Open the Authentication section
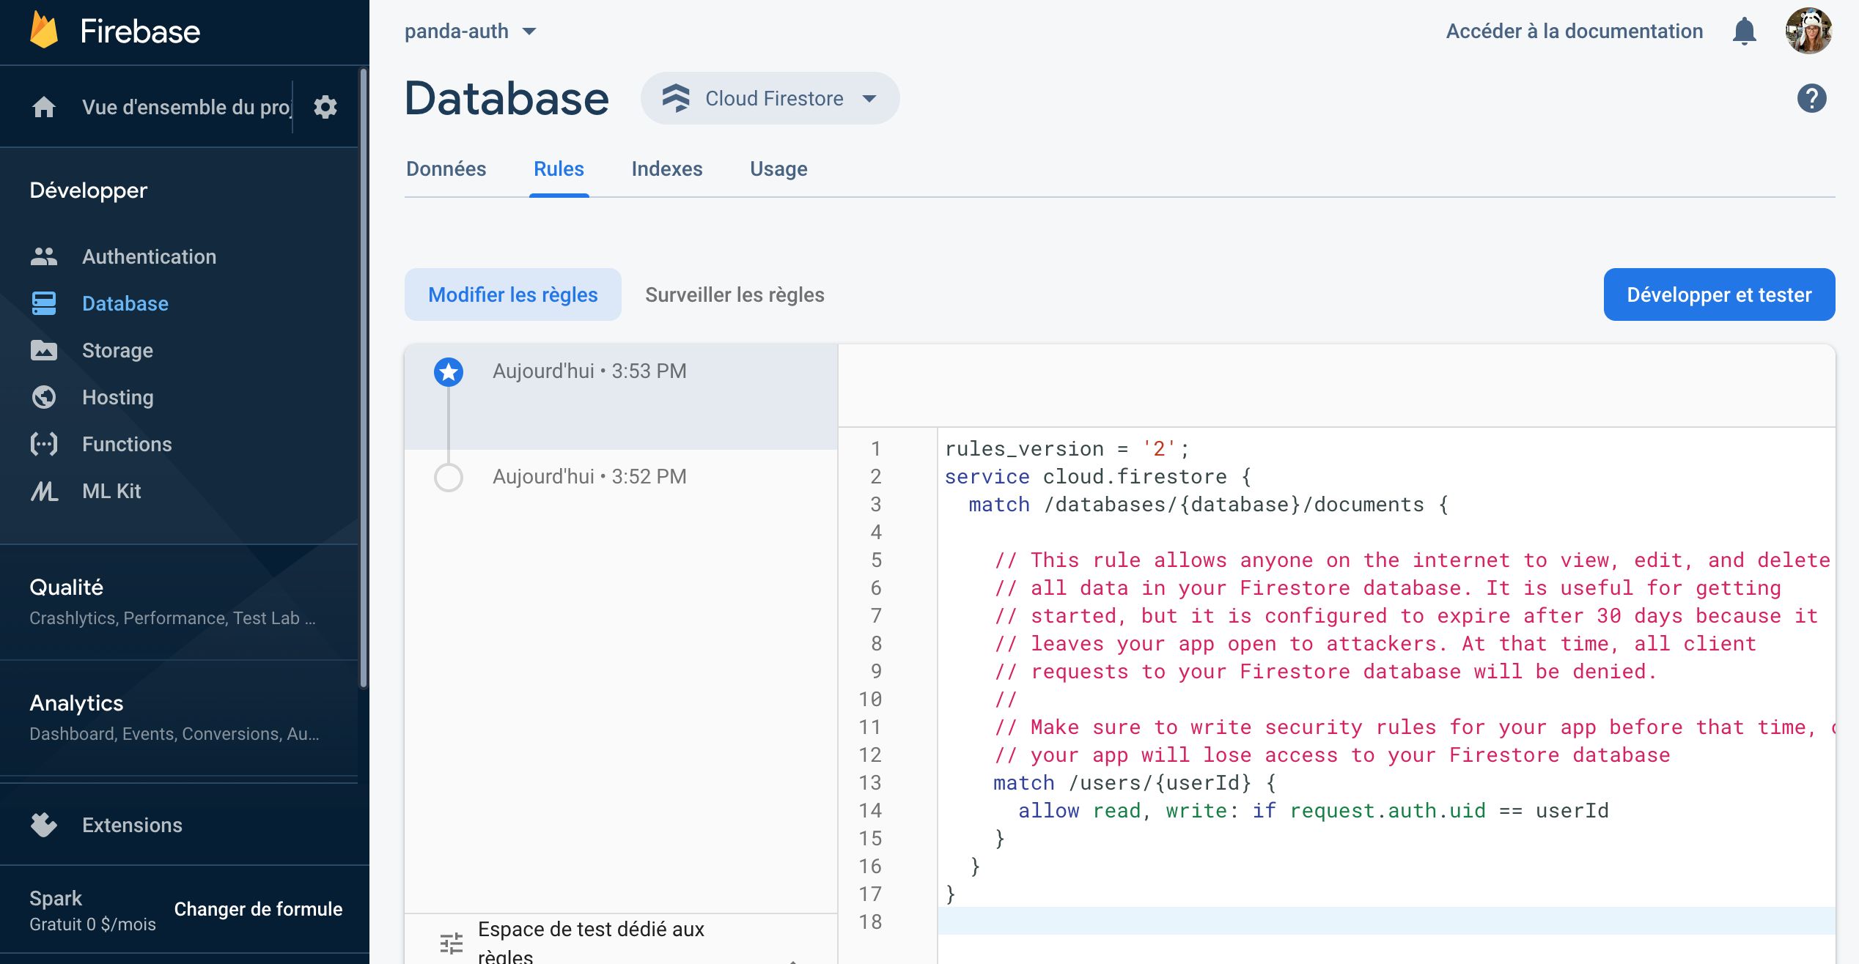 (149, 256)
